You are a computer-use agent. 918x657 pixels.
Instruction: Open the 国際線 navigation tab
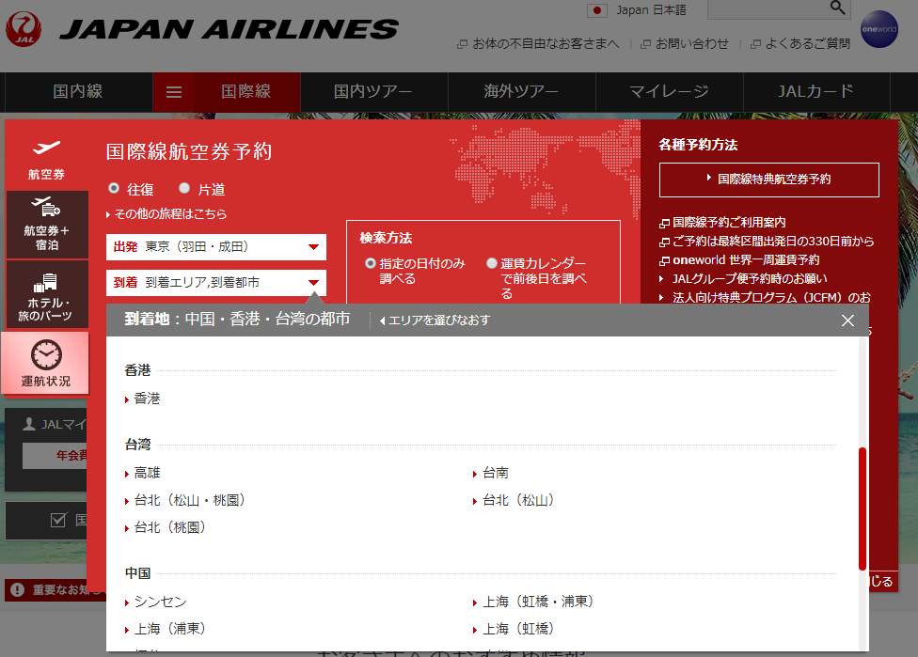[x=245, y=92]
